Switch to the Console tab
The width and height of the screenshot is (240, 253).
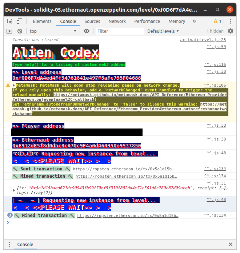tap(68, 21)
